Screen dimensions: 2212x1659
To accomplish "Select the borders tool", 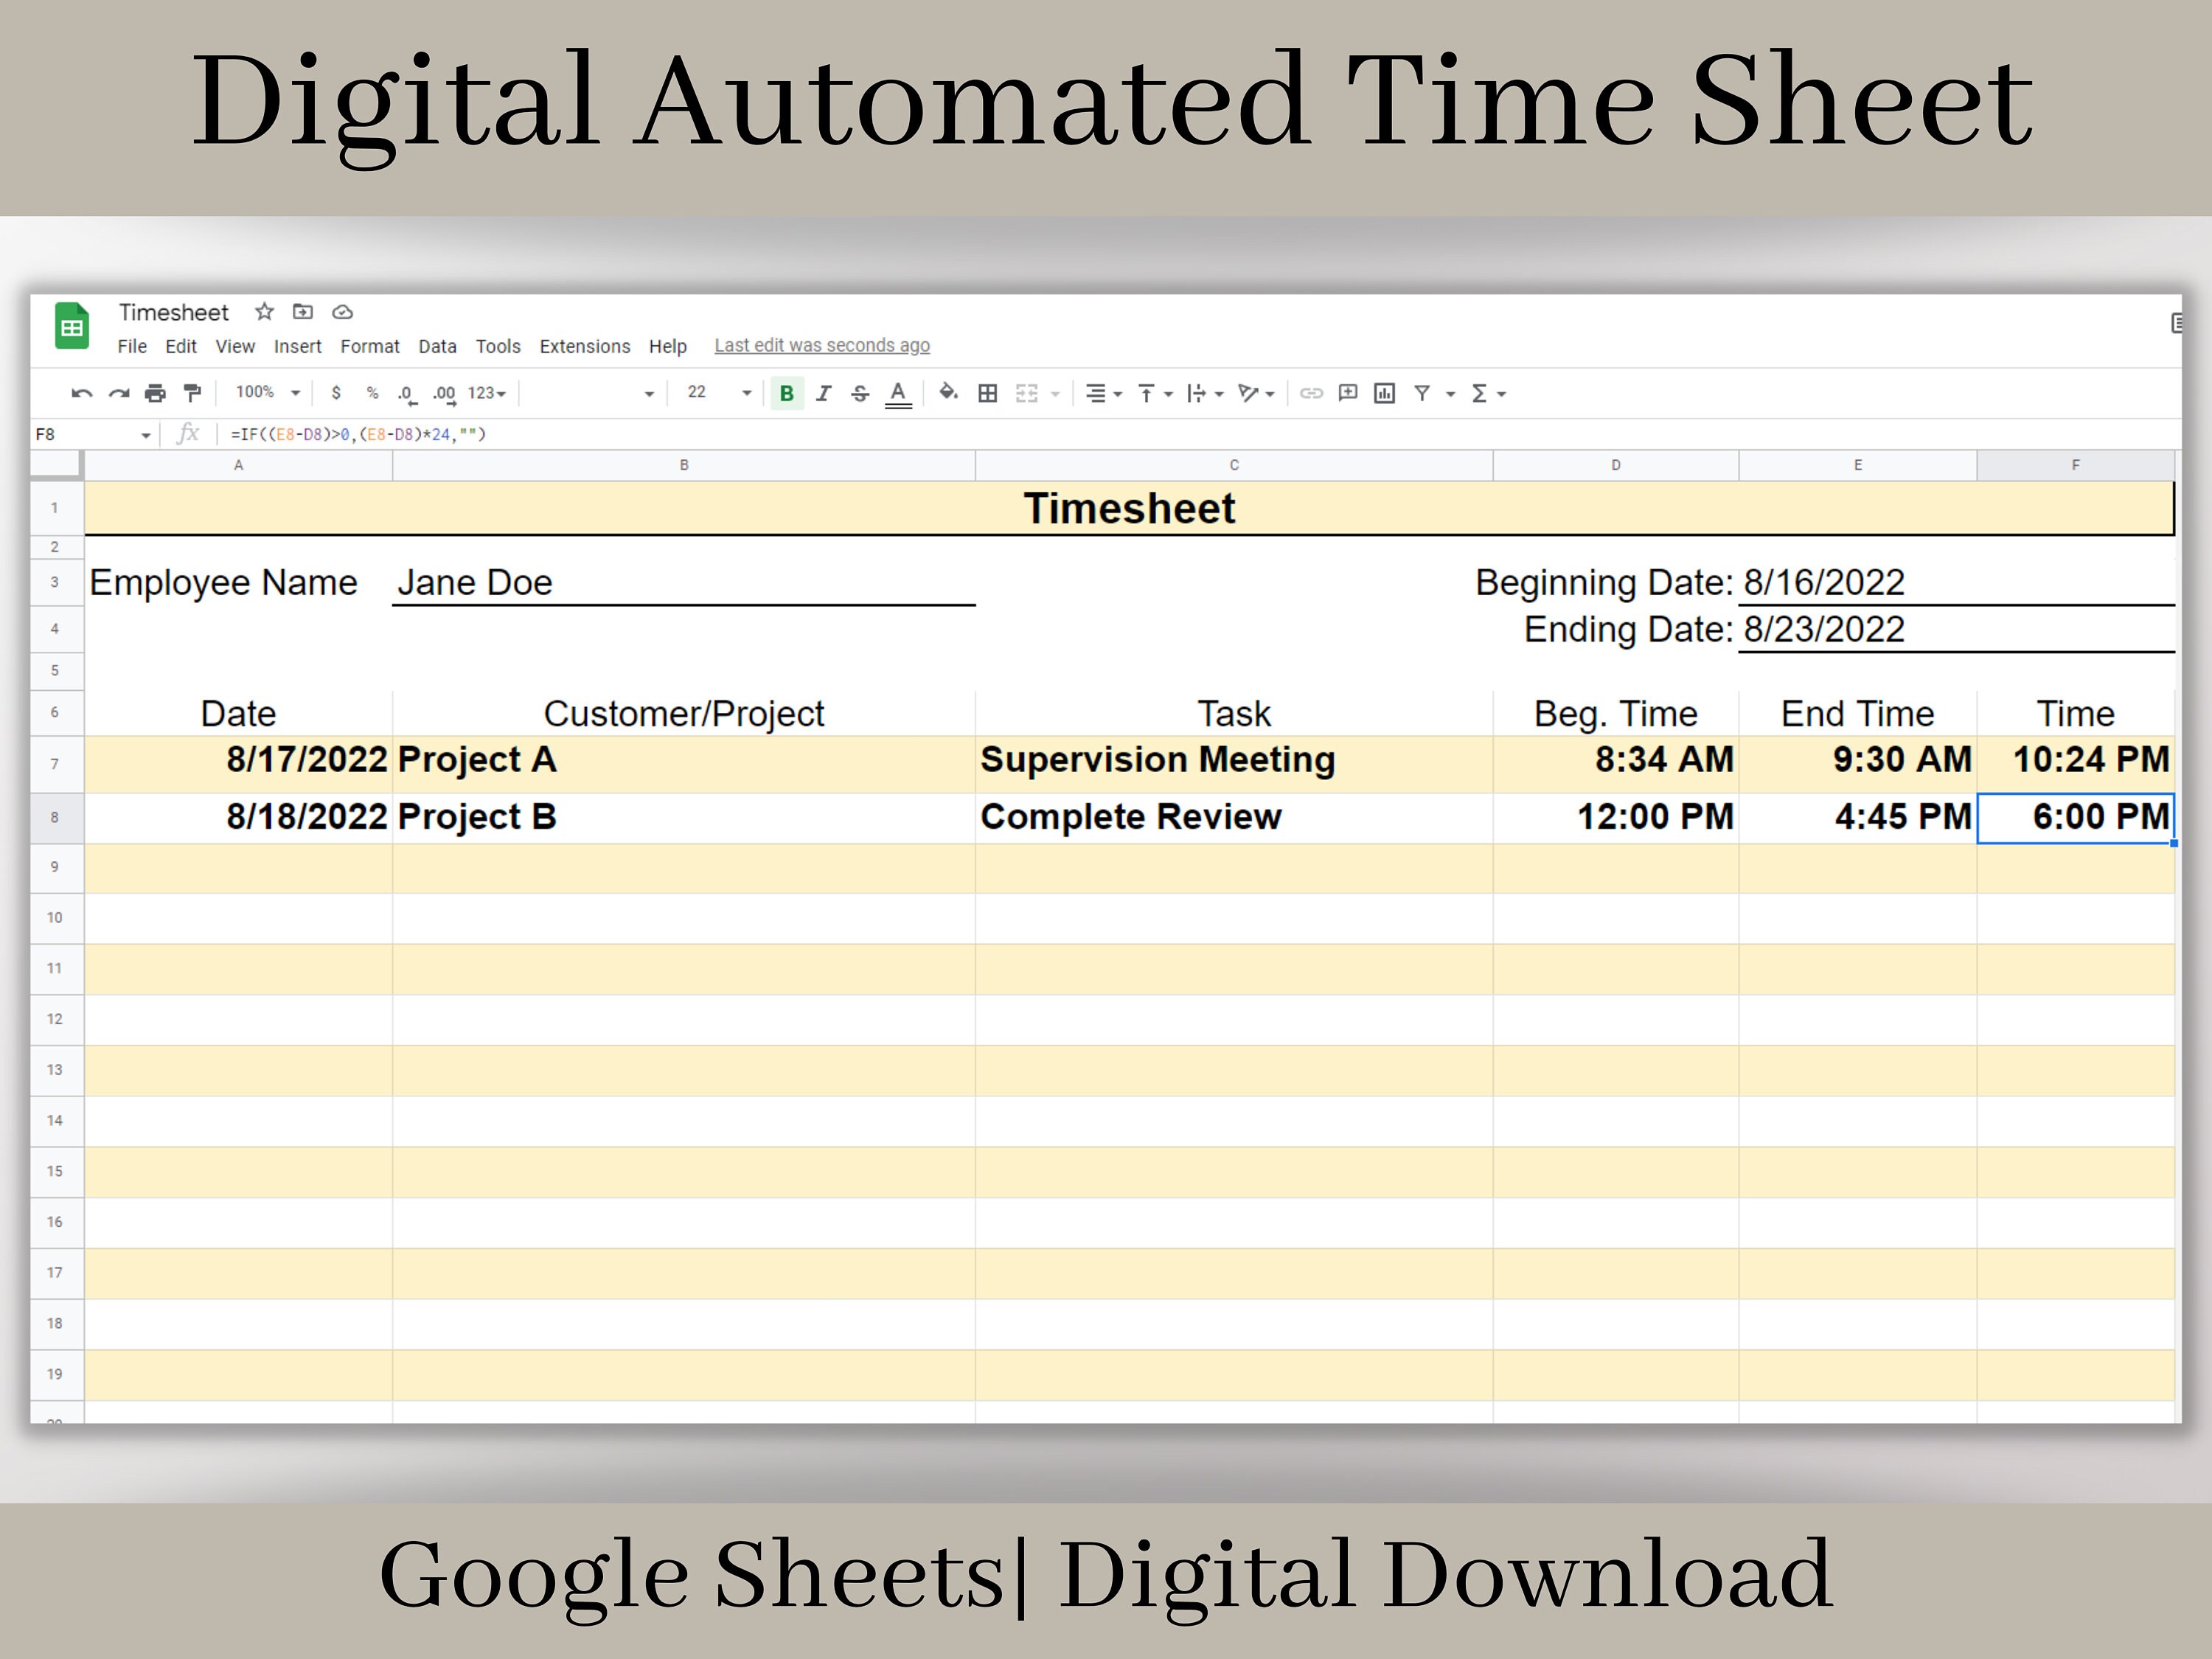I will (x=987, y=393).
